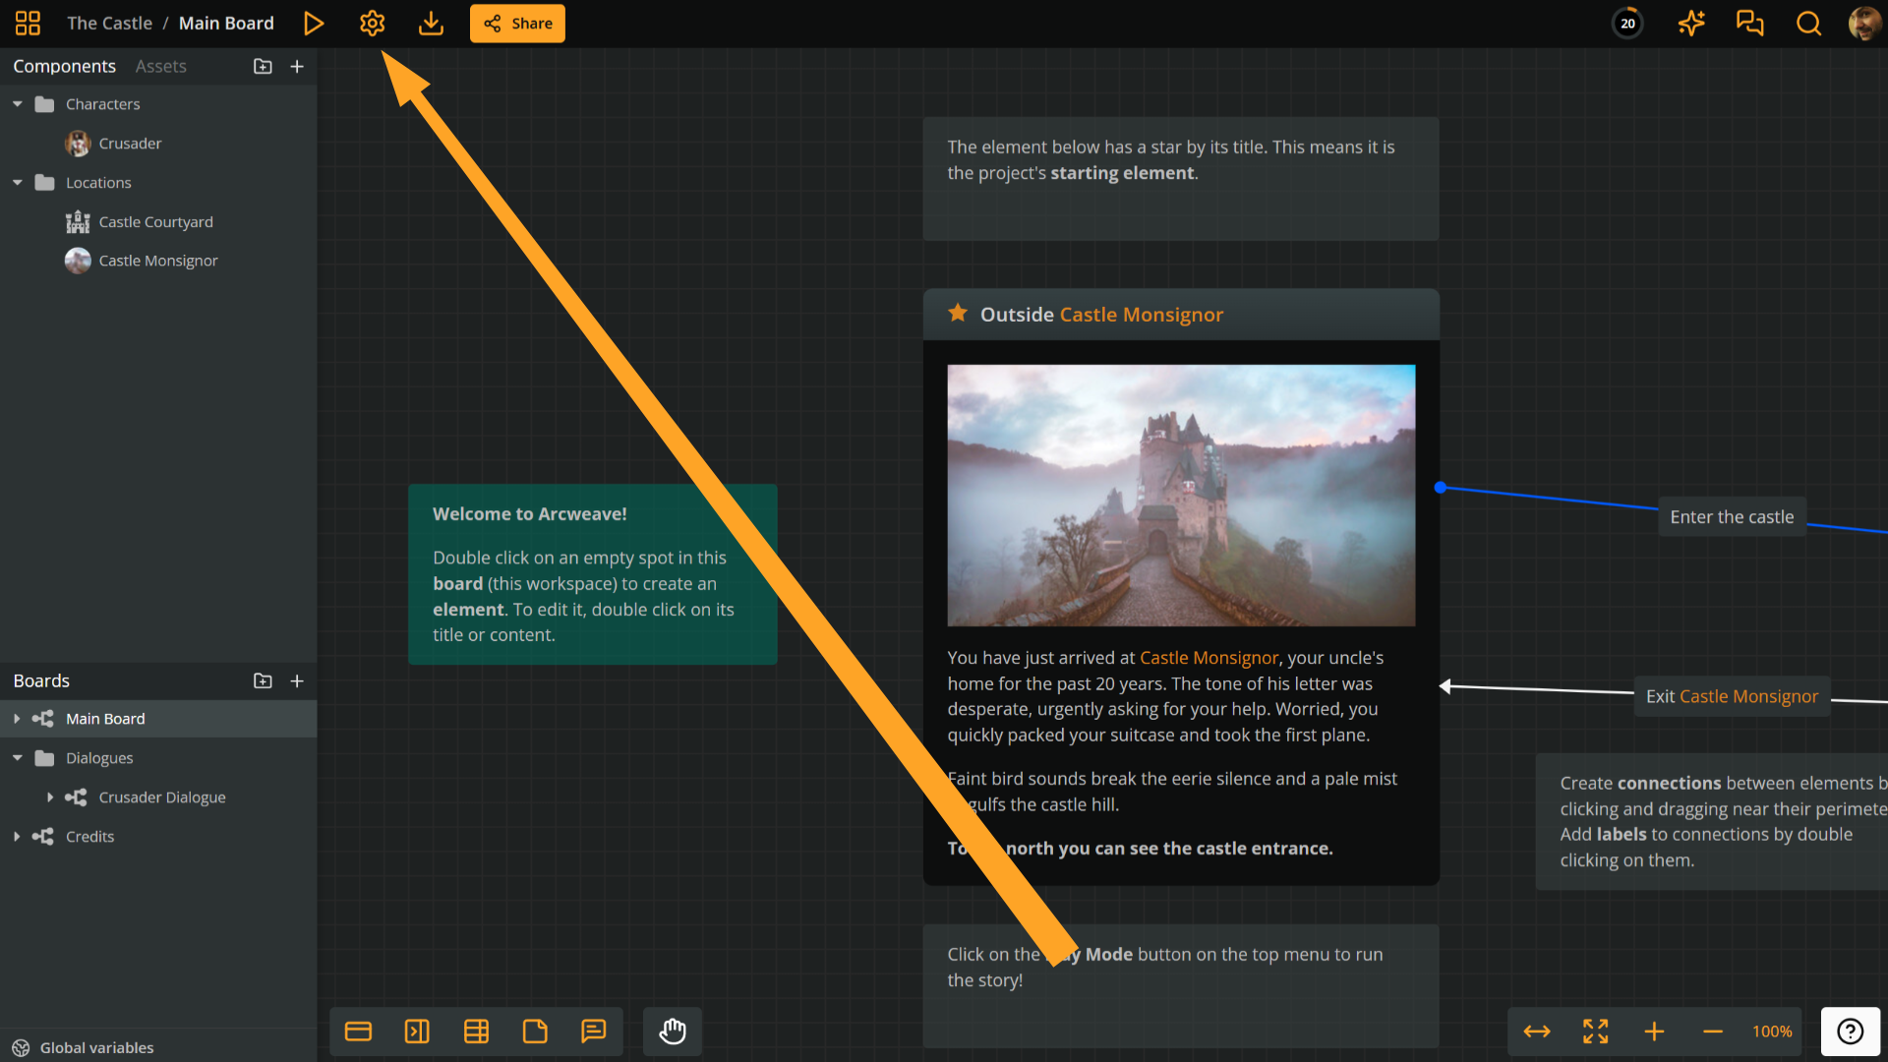Select the table creation tool
This screenshot has width=1888, height=1062.
click(476, 1032)
